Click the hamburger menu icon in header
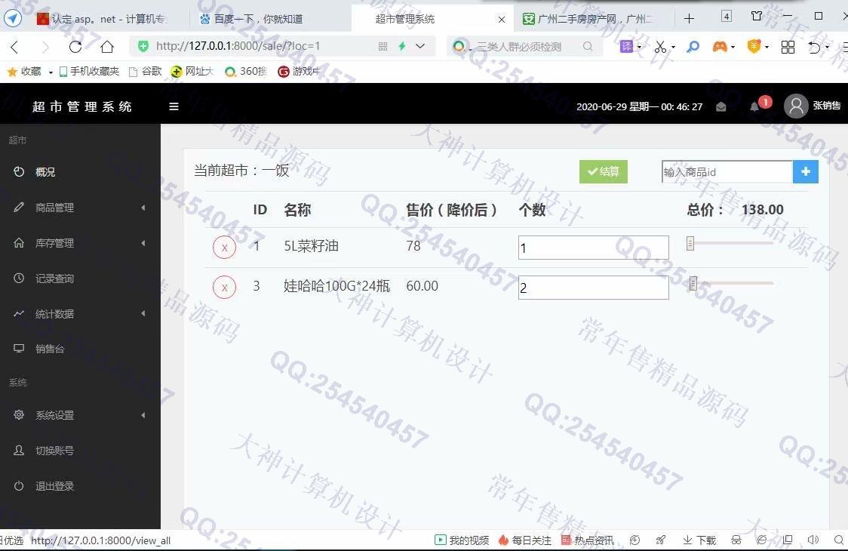This screenshot has width=848, height=551. pyautogui.click(x=174, y=106)
